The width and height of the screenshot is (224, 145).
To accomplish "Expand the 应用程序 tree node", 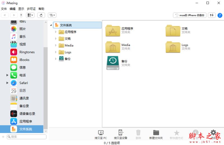I will click(56, 32).
